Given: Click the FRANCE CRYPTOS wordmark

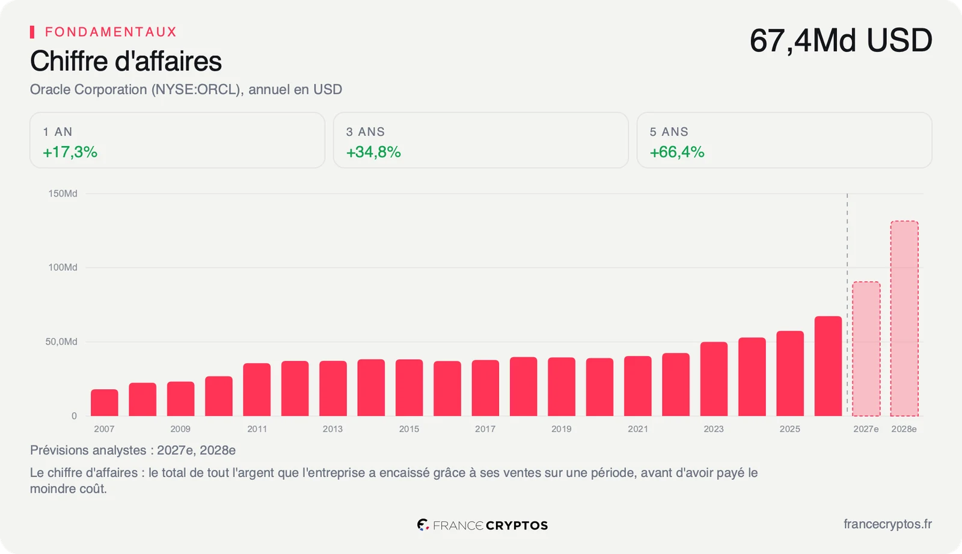Looking at the screenshot, I should tap(490, 526).
